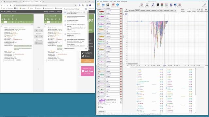Expand detectedChannels in right JSON panel
Viewport: 209px width, 117px height.
pos(46,60)
